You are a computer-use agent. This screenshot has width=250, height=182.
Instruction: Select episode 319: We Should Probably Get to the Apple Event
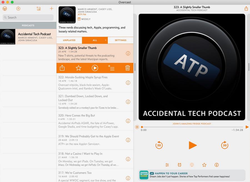pos(95,140)
